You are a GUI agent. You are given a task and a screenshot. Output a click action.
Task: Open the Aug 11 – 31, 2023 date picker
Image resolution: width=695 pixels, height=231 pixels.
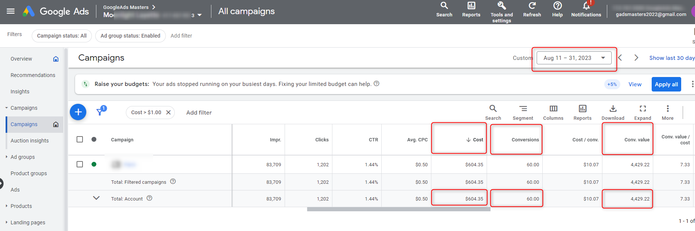[574, 58]
